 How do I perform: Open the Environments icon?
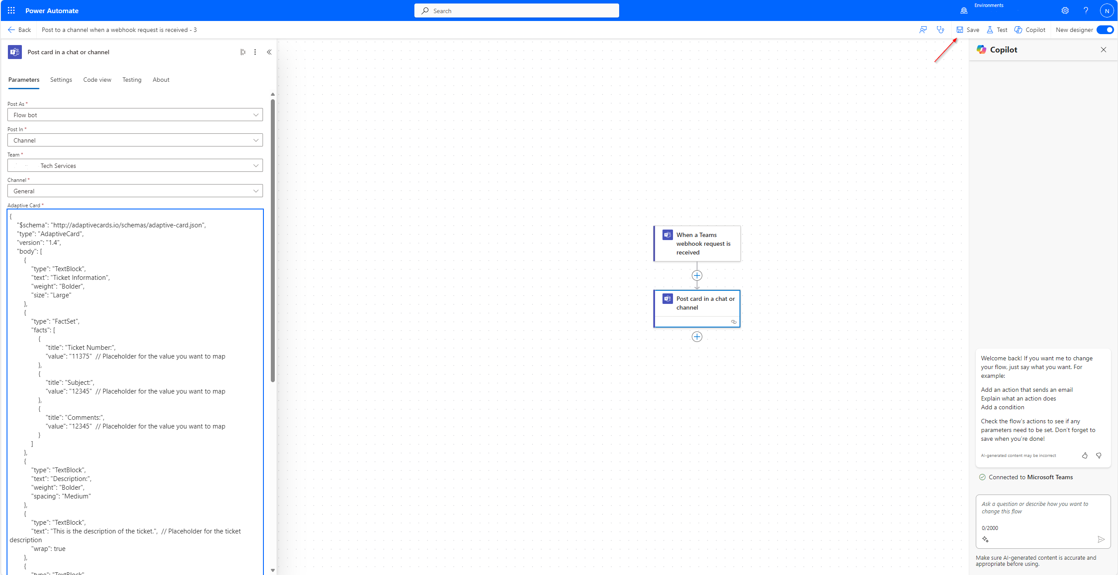(x=964, y=10)
